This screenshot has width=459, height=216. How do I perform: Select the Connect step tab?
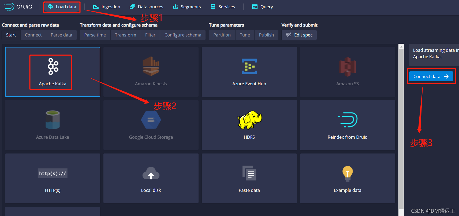(33, 35)
